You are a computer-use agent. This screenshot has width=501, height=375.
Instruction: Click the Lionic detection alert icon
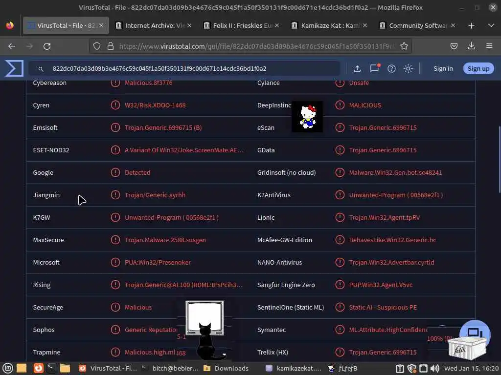pyautogui.click(x=340, y=217)
